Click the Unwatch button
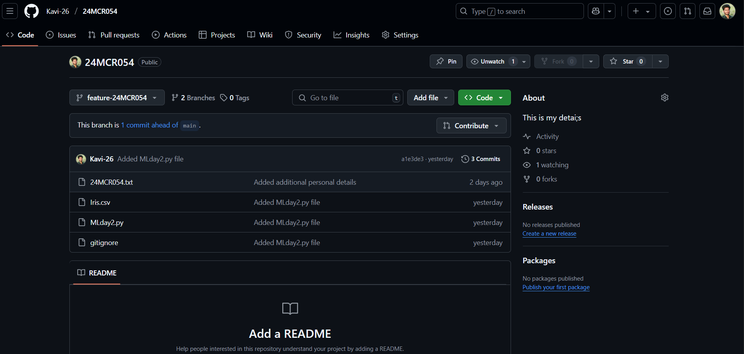The width and height of the screenshot is (744, 354). click(x=492, y=62)
